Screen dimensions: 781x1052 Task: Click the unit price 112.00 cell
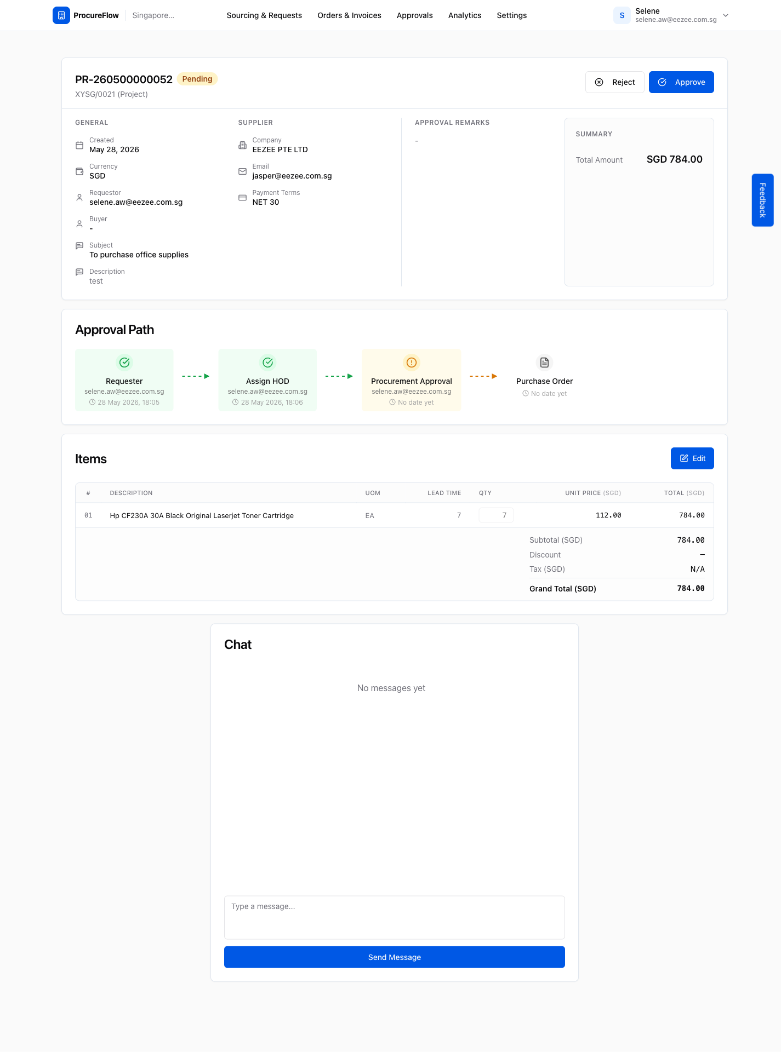pyautogui.click(x=608, y=515)
